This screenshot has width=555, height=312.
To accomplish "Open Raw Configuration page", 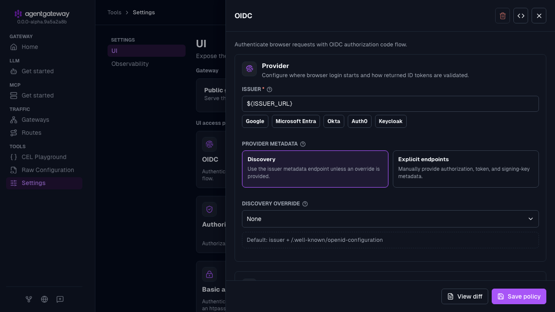I will click(44, 170).
